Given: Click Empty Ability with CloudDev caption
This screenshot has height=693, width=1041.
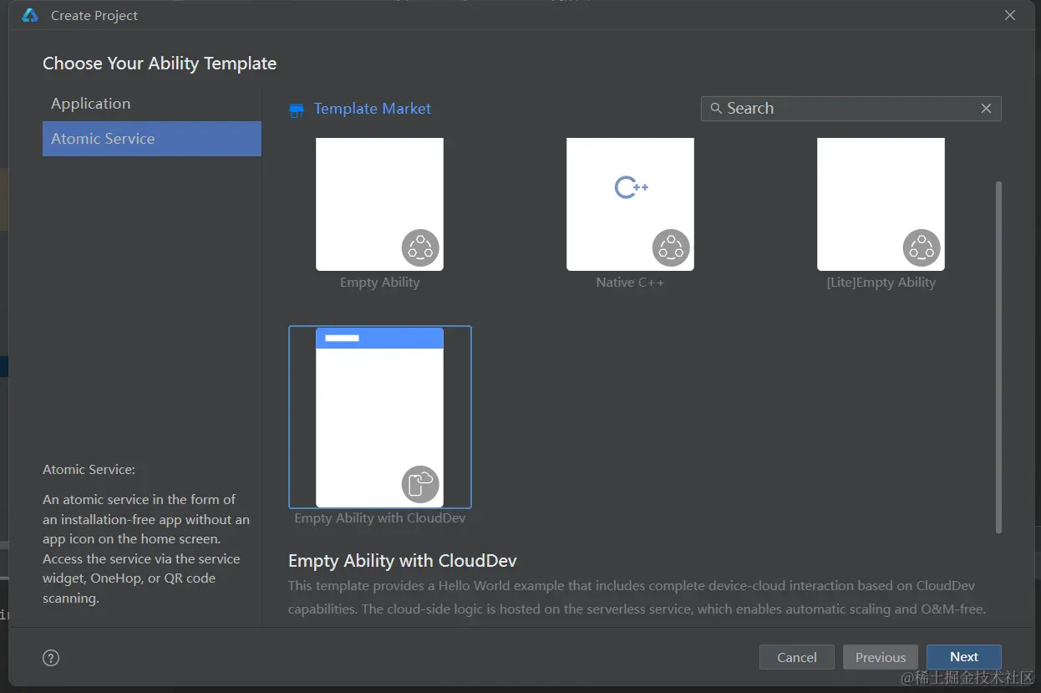Looking at the screenshot, I should pyautogui.click(x=379, y=518).
